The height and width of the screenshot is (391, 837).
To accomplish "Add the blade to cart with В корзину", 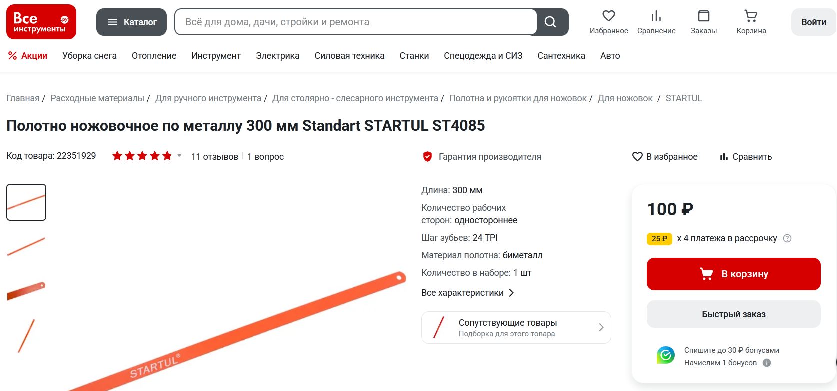I will coord(734,274).
